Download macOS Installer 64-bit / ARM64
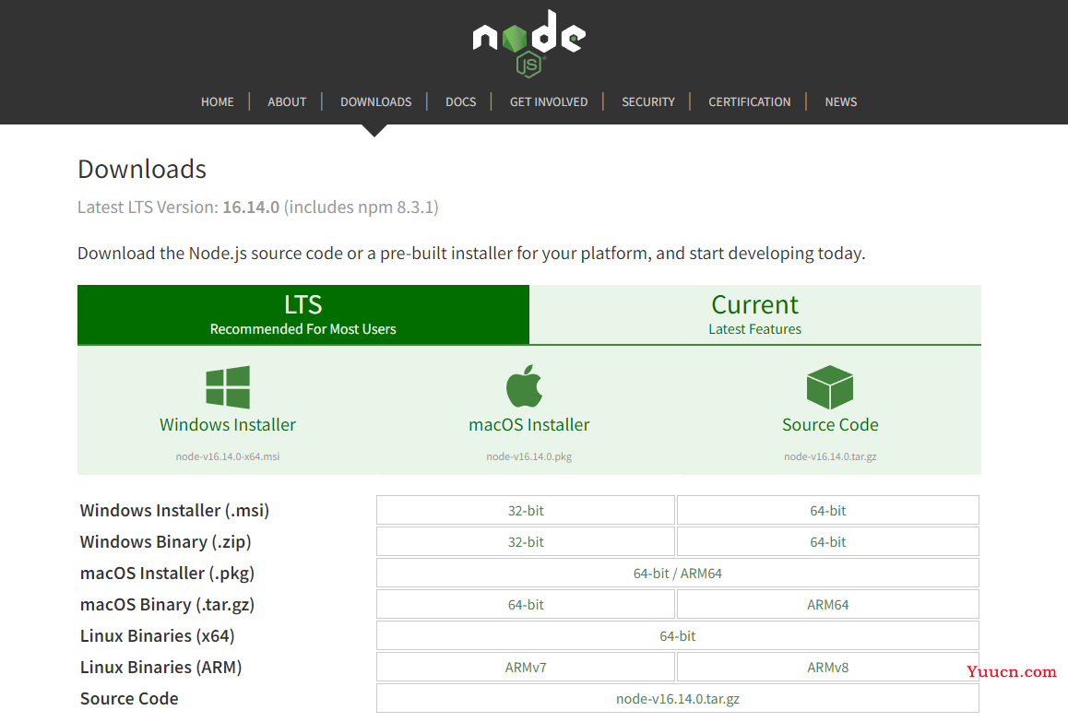This screenshot has height=722, width=1068. coord(677,573)
